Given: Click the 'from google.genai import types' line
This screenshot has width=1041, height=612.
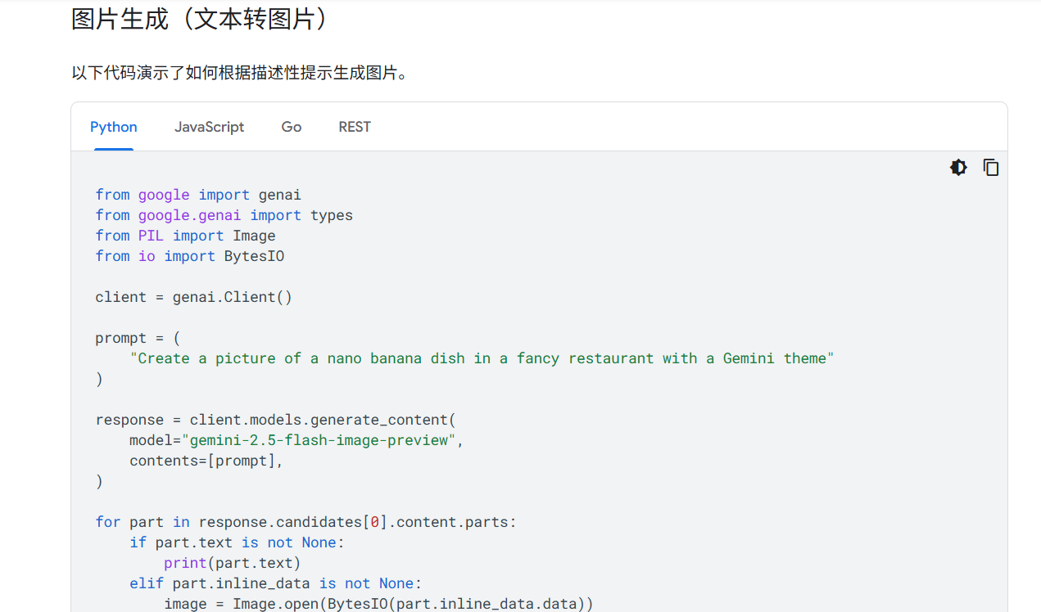Looking at the screenshot, I should click(x=224, y=215).
